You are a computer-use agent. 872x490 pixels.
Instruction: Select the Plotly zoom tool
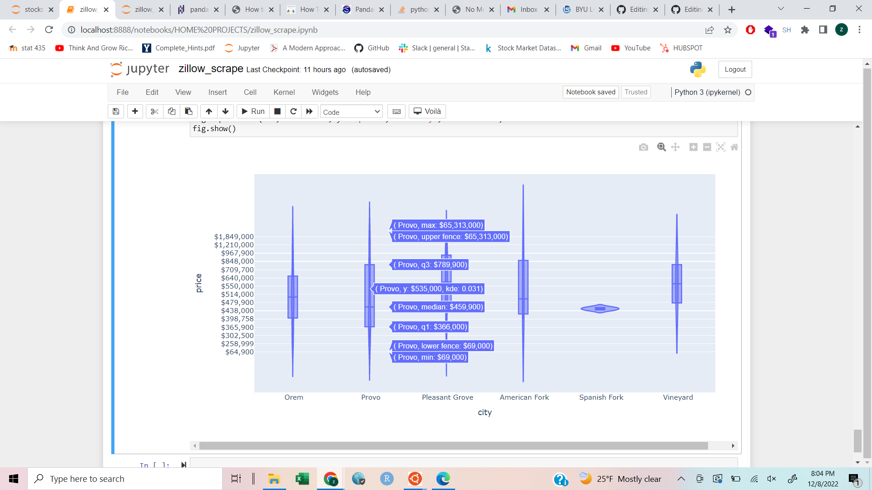click(x=661, y=147)
